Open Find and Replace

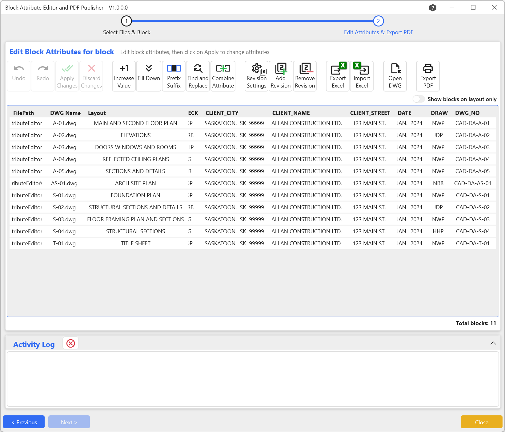(198, 76)
